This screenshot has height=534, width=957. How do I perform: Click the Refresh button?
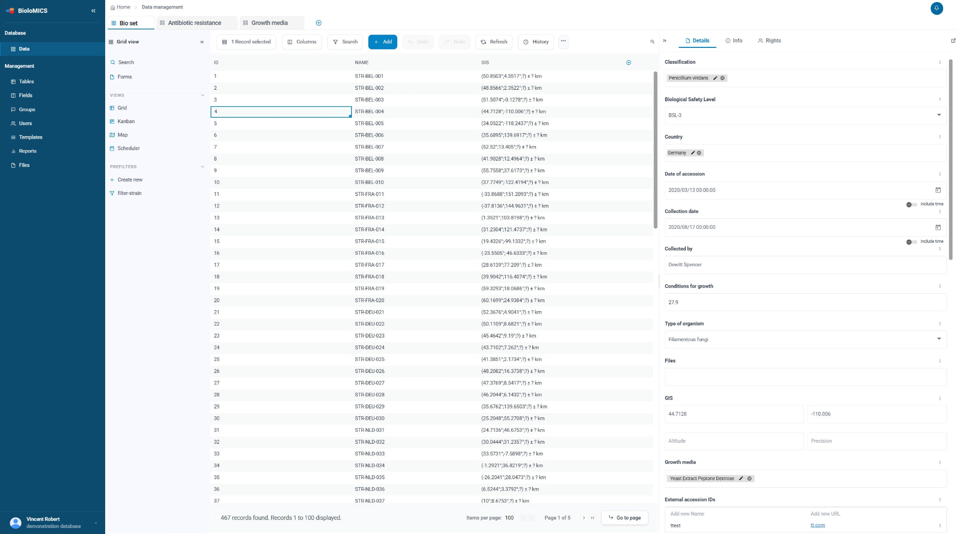click(494, 42)
